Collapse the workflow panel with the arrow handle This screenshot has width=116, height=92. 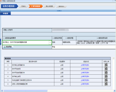(59, 11)
